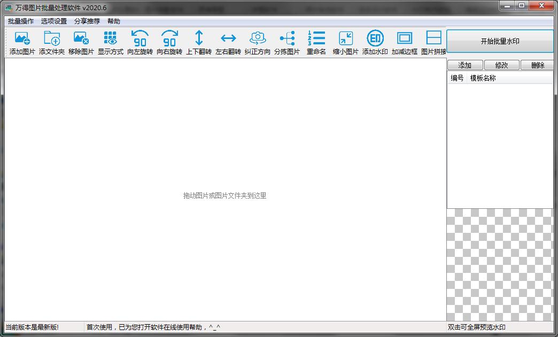The height and width of the screenshot is (337, 558).
Task: Click the 编号 column header
Action: click(x=457, y=78)
